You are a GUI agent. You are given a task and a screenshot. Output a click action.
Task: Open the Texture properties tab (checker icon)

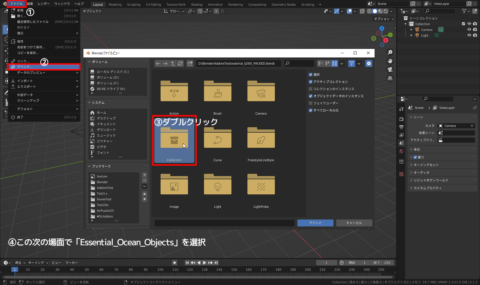401,174
